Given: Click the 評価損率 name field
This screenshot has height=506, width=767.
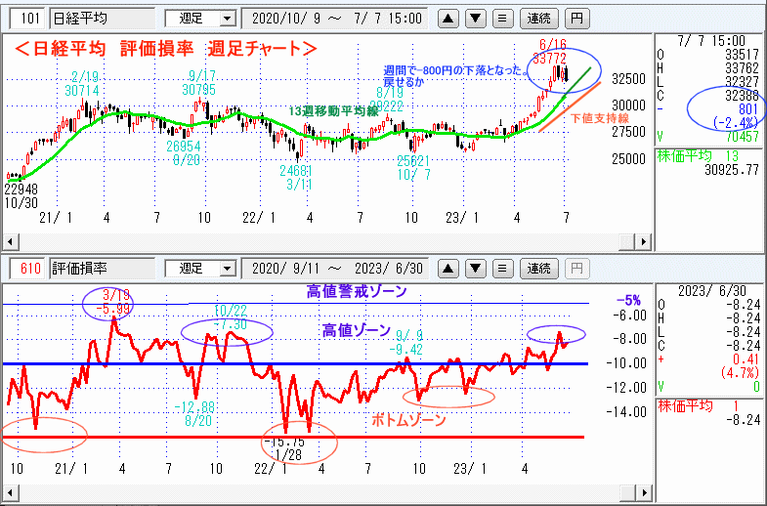Looking at the screenshot, I should click(103, 269).
